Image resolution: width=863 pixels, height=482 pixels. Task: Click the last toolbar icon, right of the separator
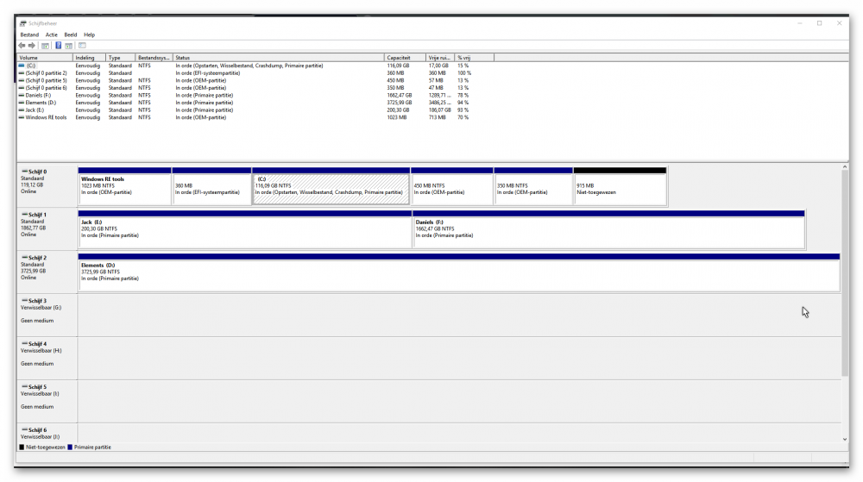coord(82,45)
